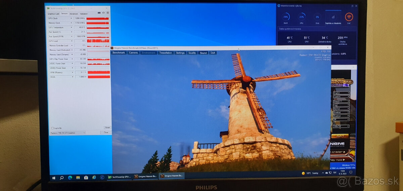Click the Reset button in GPU-Z
This screenshot has height=191, width=403.
tap(107, 127)
